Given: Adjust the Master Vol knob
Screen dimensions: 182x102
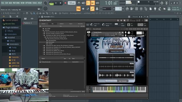Looking at the screenshot, I should (x=92, y=25).
